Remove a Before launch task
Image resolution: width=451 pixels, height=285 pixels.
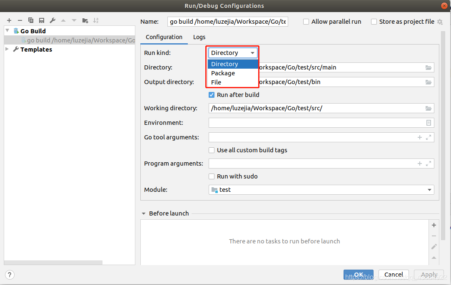point(434,236)
